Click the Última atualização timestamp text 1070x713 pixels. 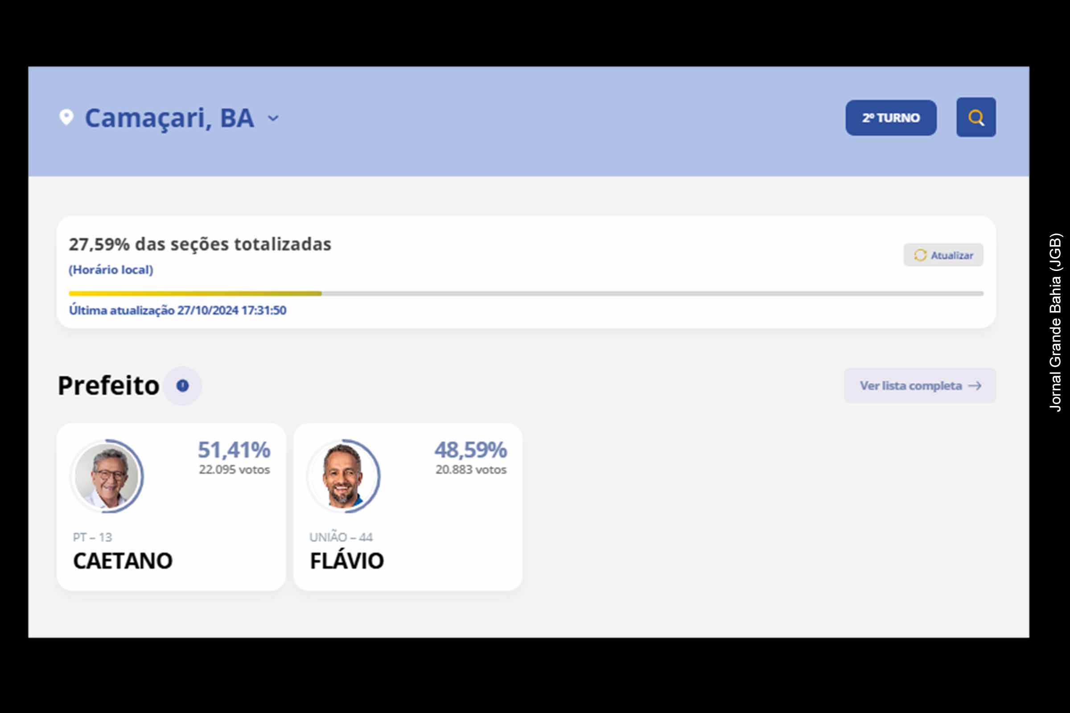coord(177,311)
